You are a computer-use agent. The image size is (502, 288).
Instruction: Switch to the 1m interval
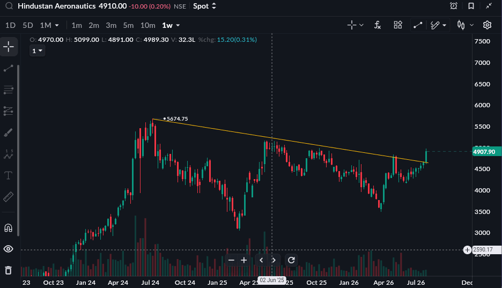pos(77,25)
